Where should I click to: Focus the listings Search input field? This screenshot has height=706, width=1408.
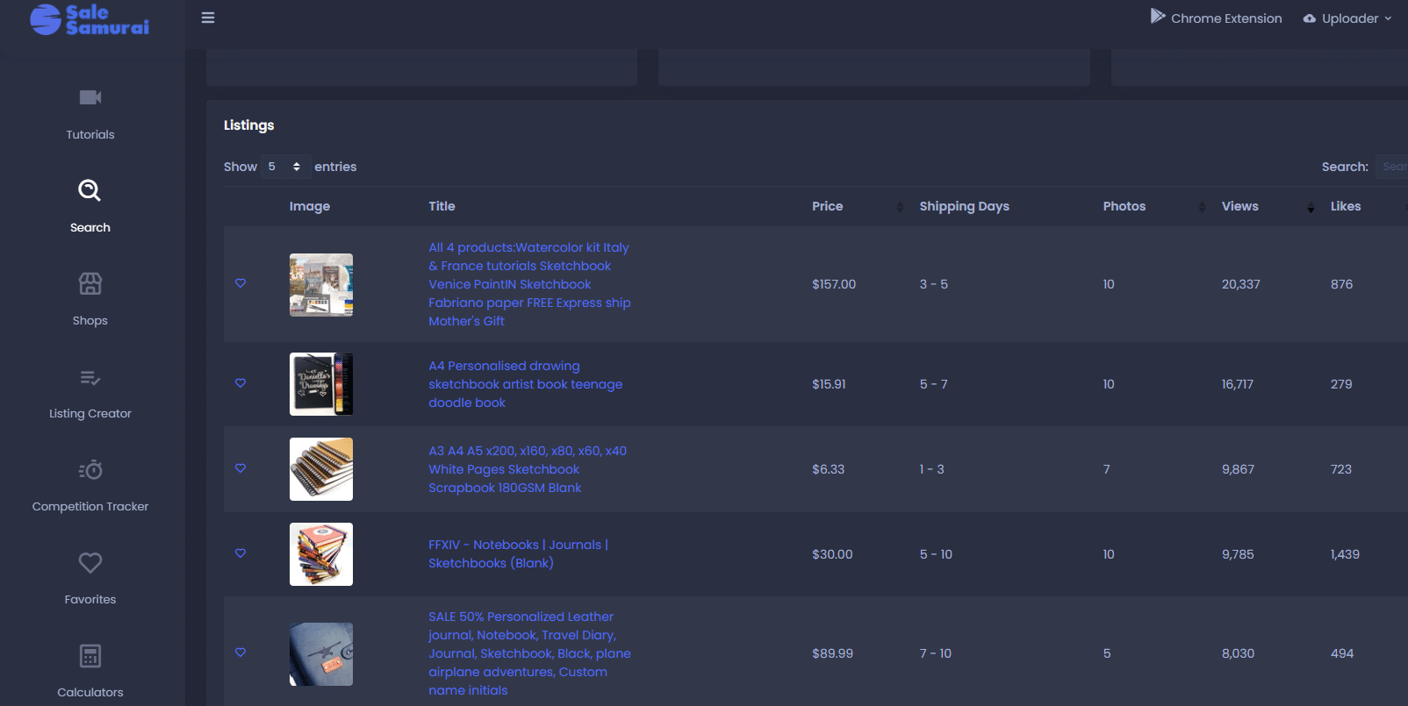1391,167
